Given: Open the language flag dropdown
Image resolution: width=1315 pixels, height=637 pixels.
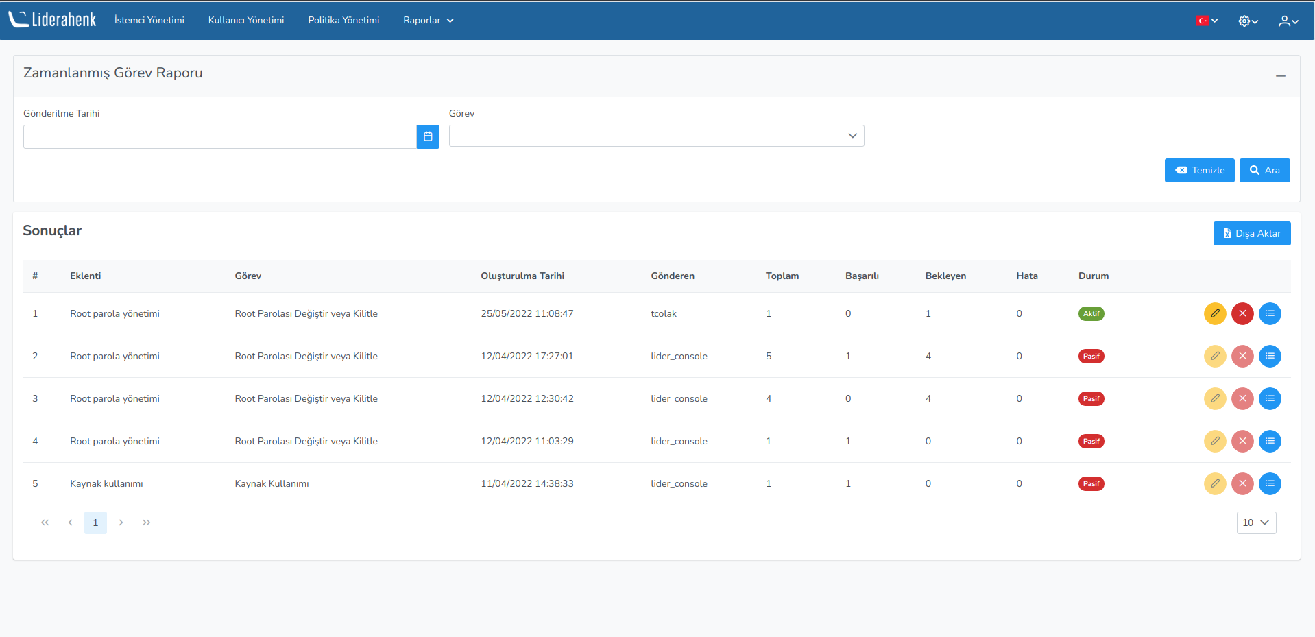Looking at the screenshot, I should 1207,21.
